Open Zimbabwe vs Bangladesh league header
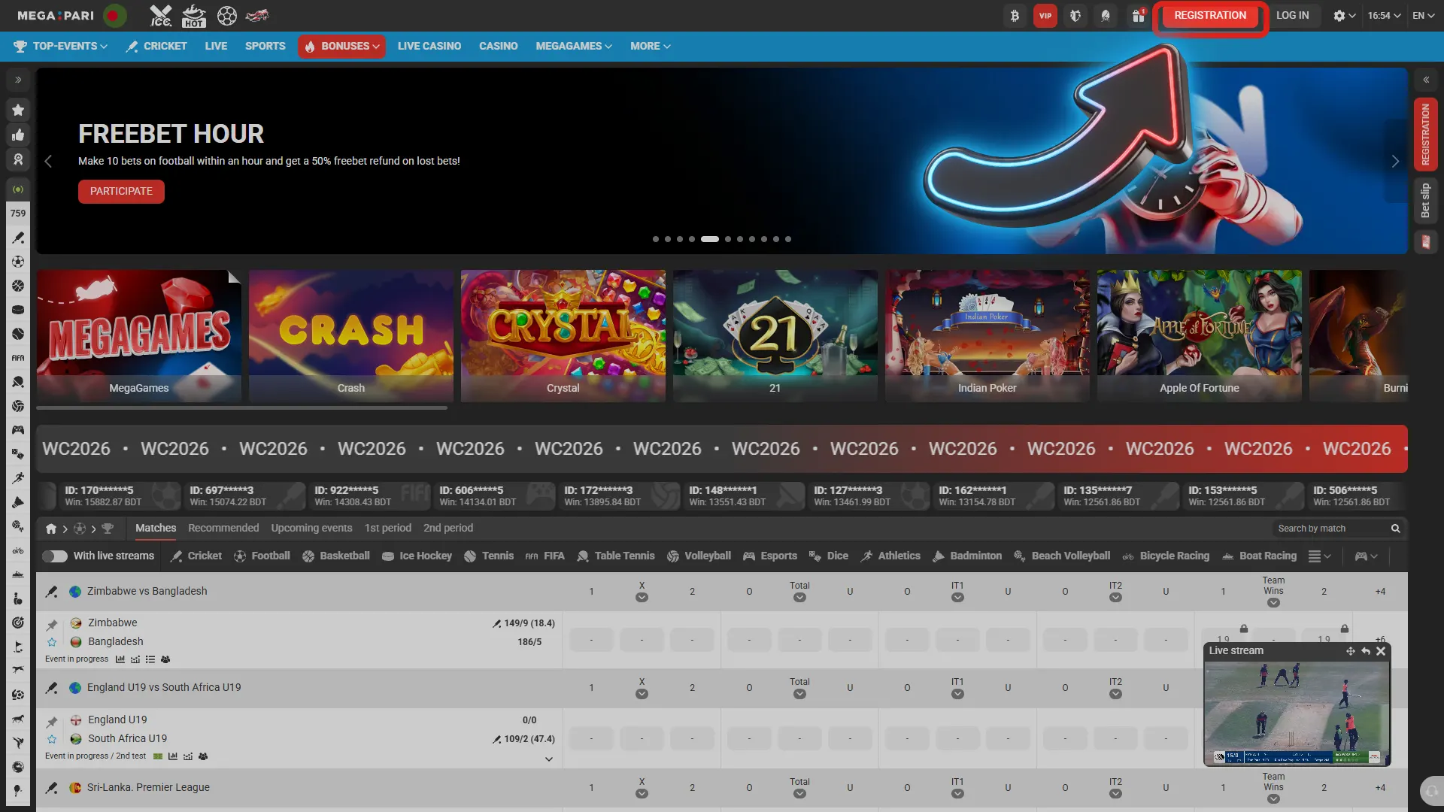This screenshot has height=812, width=1444. 147,592
